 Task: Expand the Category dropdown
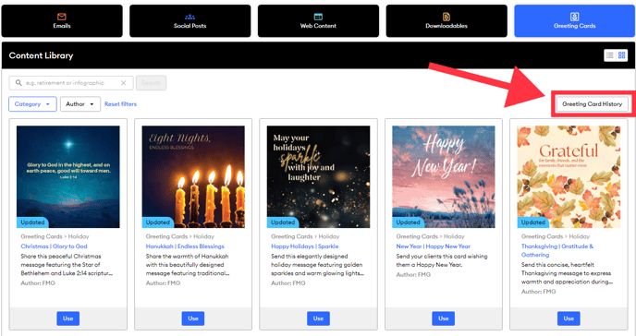32,104
